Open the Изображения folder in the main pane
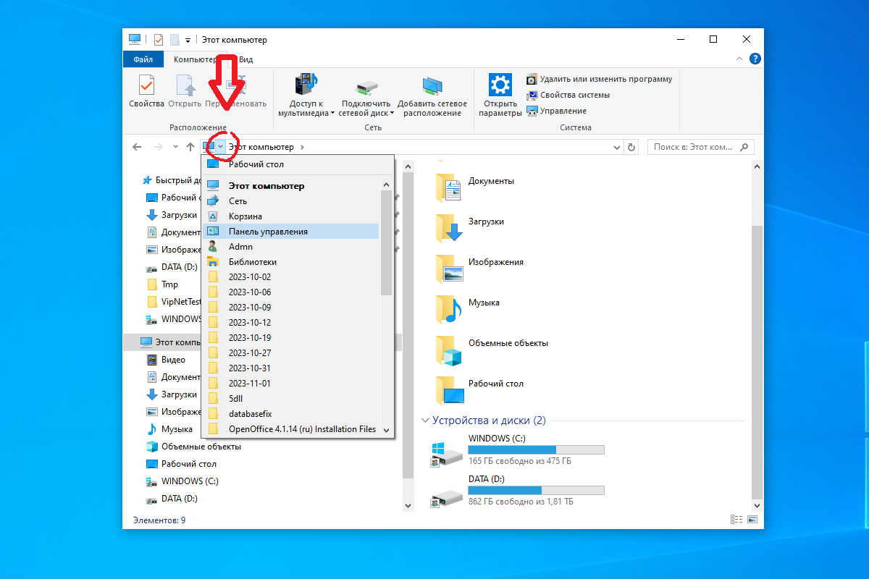This screenshot has width=869, height=579. point(479,269)
